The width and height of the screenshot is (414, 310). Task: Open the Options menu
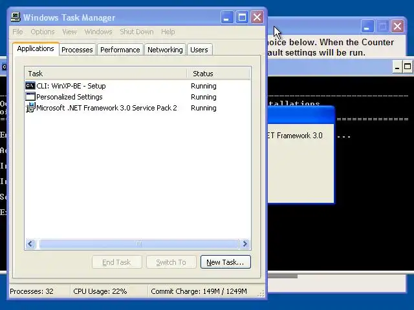click(x=43, y=32)
